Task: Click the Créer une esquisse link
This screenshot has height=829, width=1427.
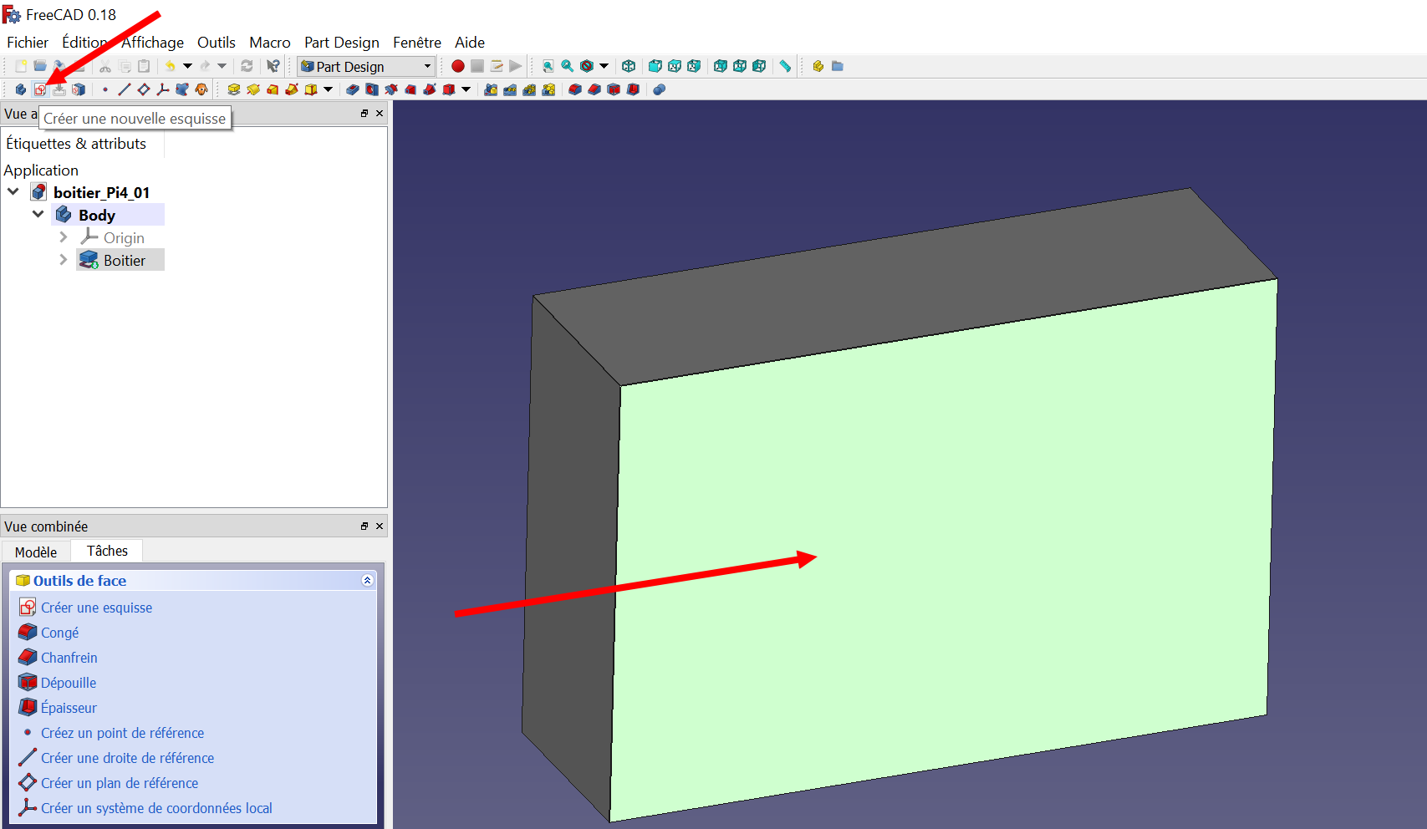Action: coord(97,608)
